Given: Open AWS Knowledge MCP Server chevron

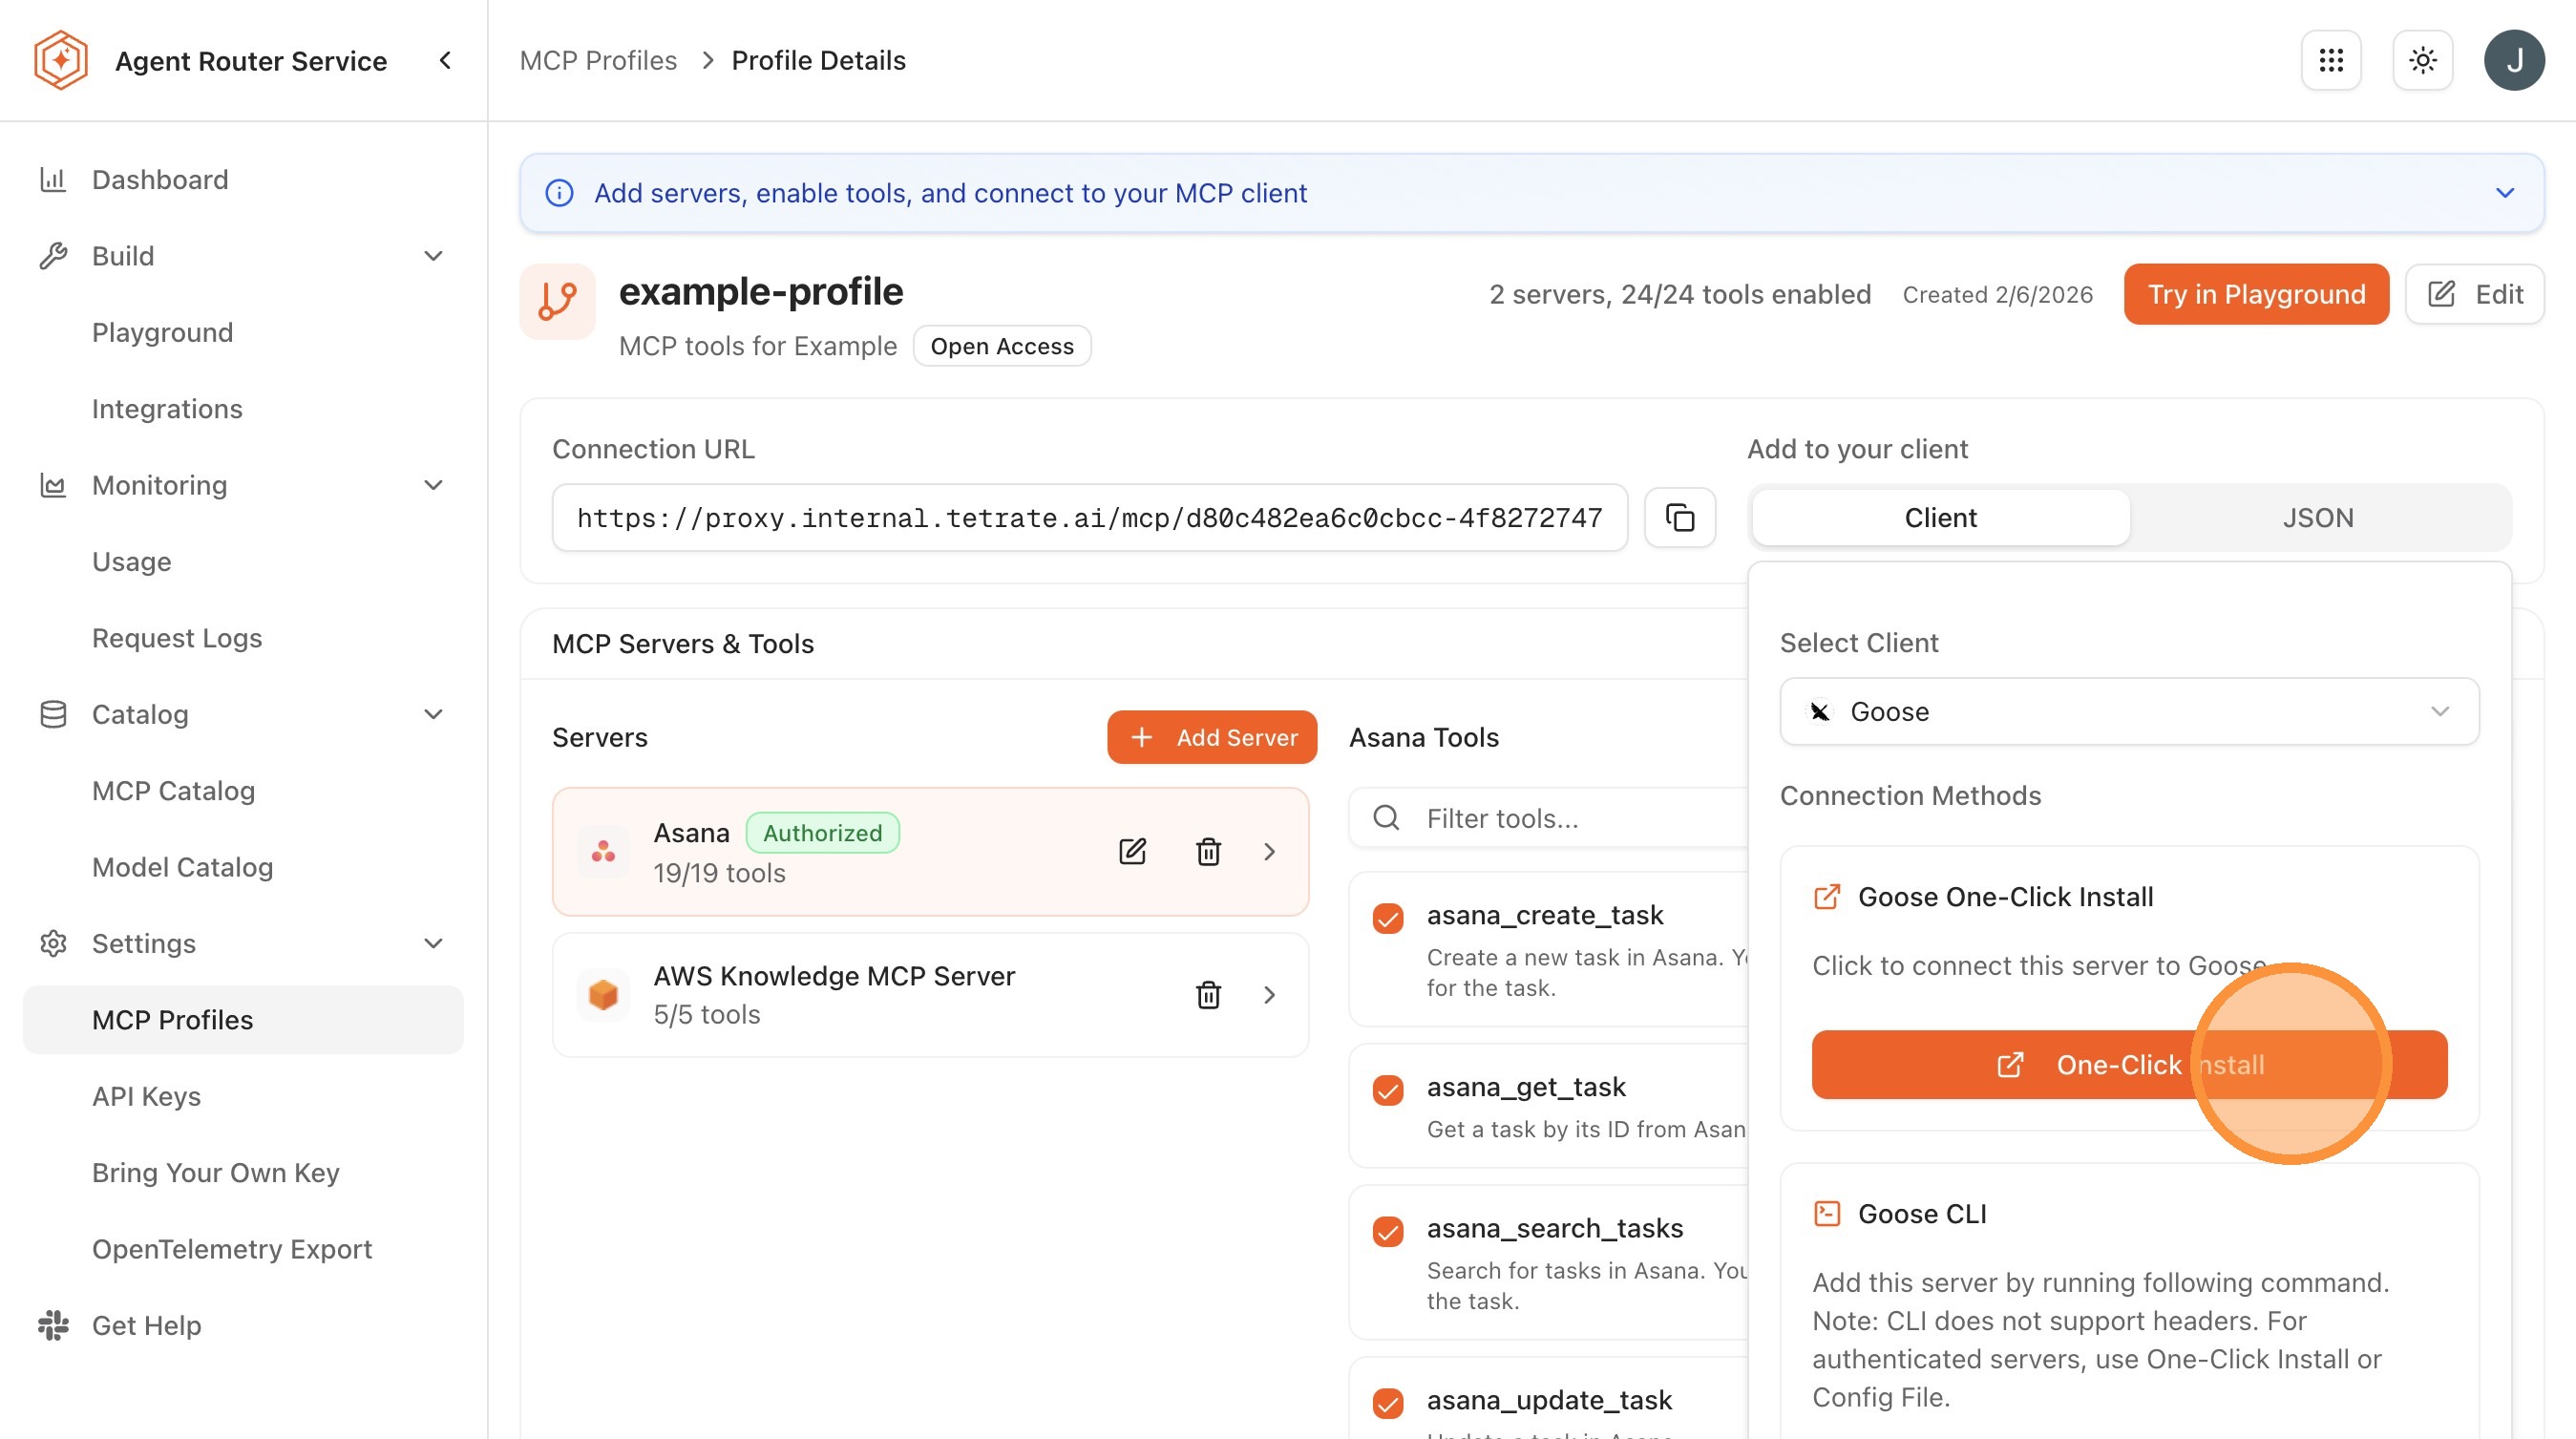Looking at the screenshot, I should coord(1269,994).
